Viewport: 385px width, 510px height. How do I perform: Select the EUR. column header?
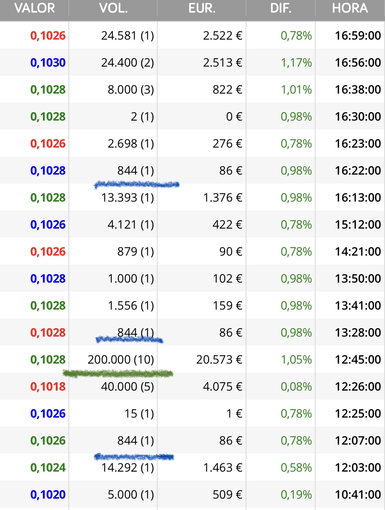pos(202,8)
